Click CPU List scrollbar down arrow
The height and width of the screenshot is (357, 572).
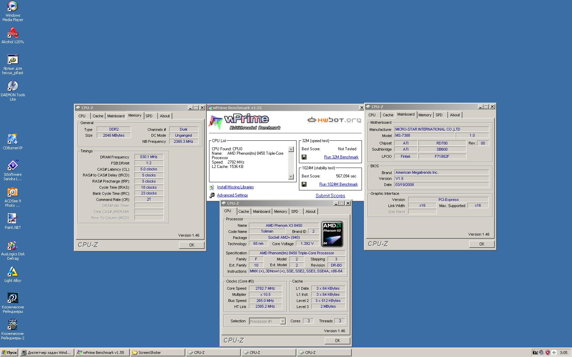click(x=291, y=176)
